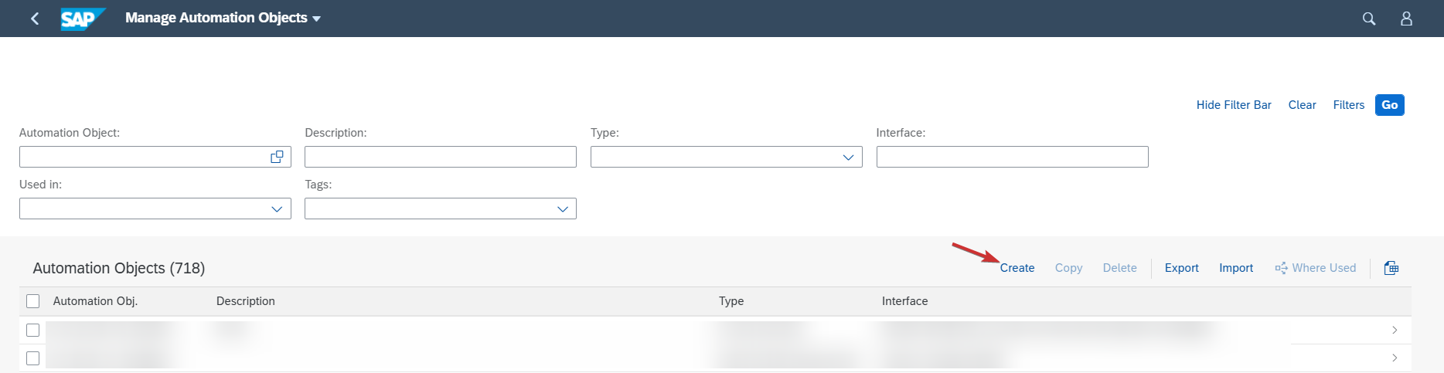Check the second table row checkbox
The width and height of the screenshot is (1444, 373).
tap(33, 358)
